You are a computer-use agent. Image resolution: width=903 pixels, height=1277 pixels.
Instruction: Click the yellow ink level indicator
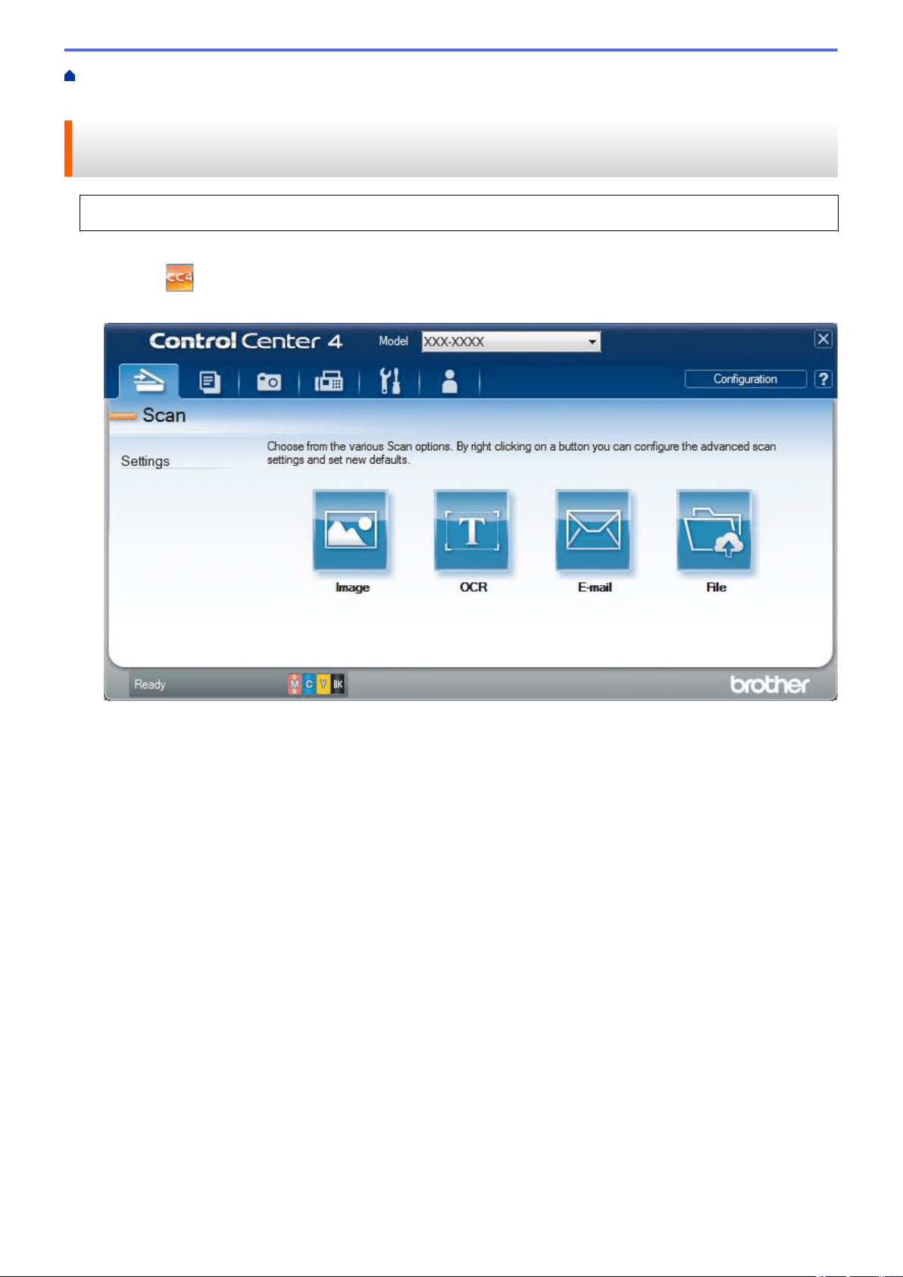pos(323,684)
